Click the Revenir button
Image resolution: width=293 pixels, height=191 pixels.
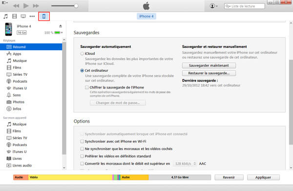(229, 177)
